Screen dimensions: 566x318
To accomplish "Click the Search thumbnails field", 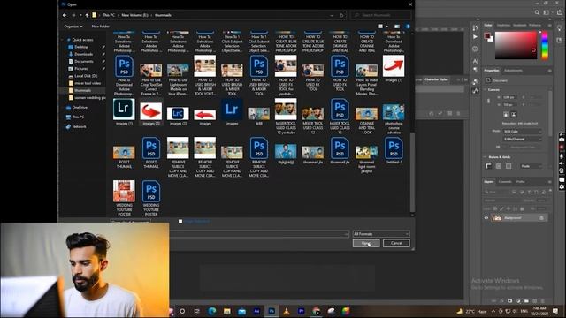I will pyautogui.click(x=380, y=15).
